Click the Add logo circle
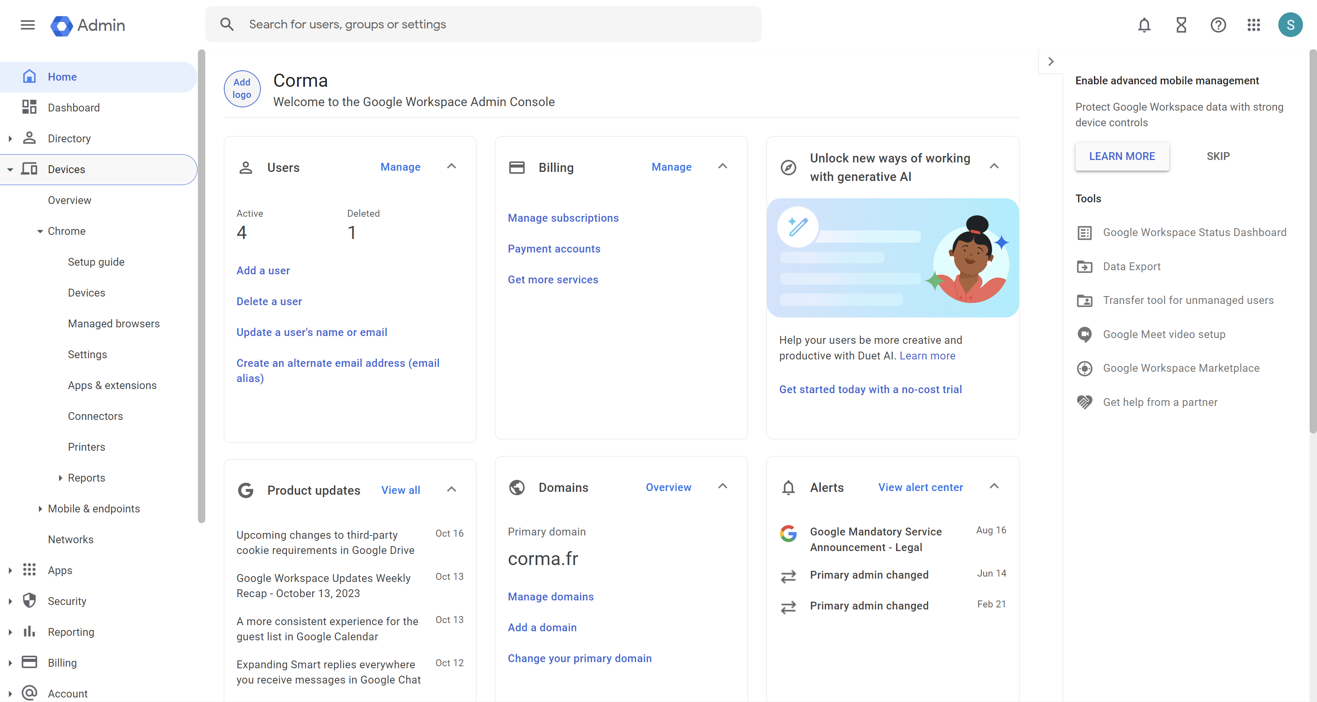 (242, 88)
